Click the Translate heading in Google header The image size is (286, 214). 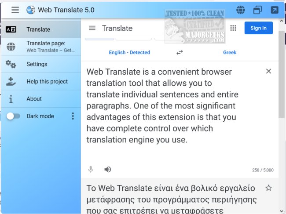point(117,28)
